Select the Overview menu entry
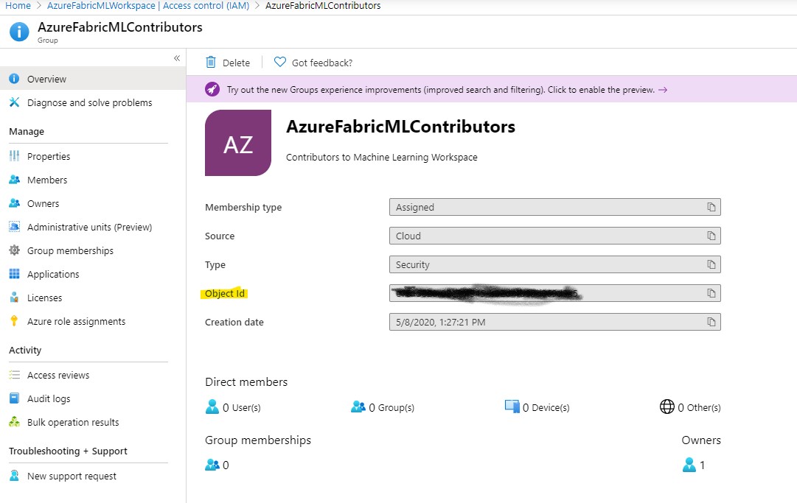This screenshot has height=503, width=797. [x=47, y=79]
